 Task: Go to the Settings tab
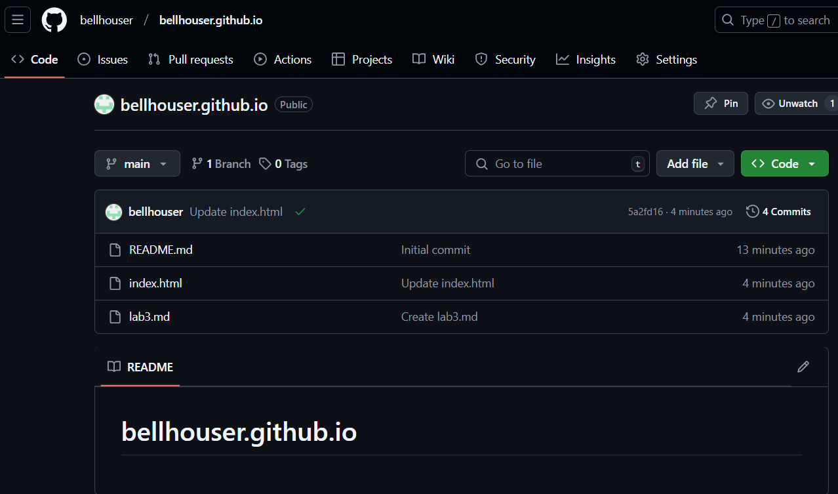[666, 60]
